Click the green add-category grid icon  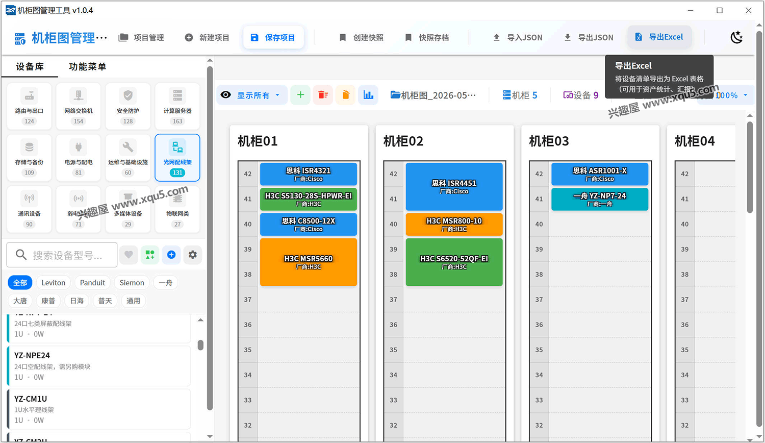[x=150, y=255]
